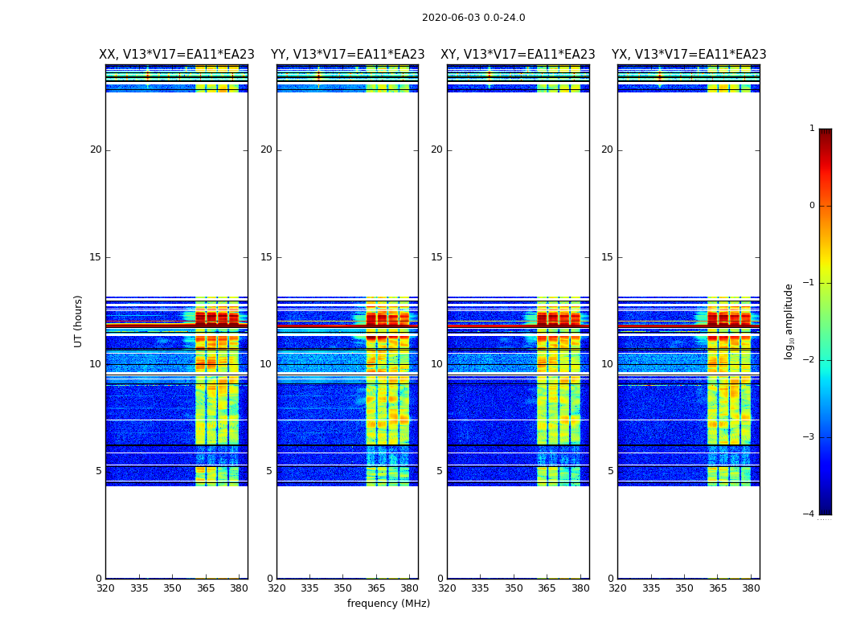Click the 350 tick label under YX panel
The height and width of the screenshot is (643, 844).
tap(684, 588)
